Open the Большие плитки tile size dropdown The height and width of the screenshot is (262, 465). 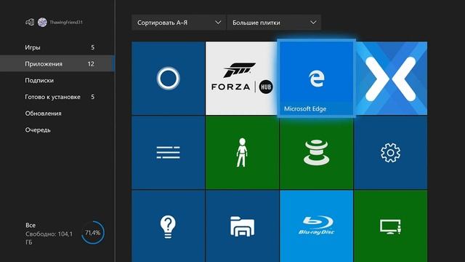[274, 23]
